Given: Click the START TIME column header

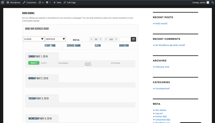Looking at the screenshot, I should (x=50, y=46).
